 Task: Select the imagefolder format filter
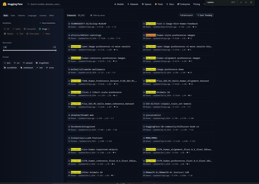42,63
